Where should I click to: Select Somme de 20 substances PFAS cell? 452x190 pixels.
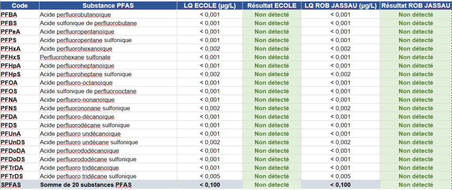point(86,185)
